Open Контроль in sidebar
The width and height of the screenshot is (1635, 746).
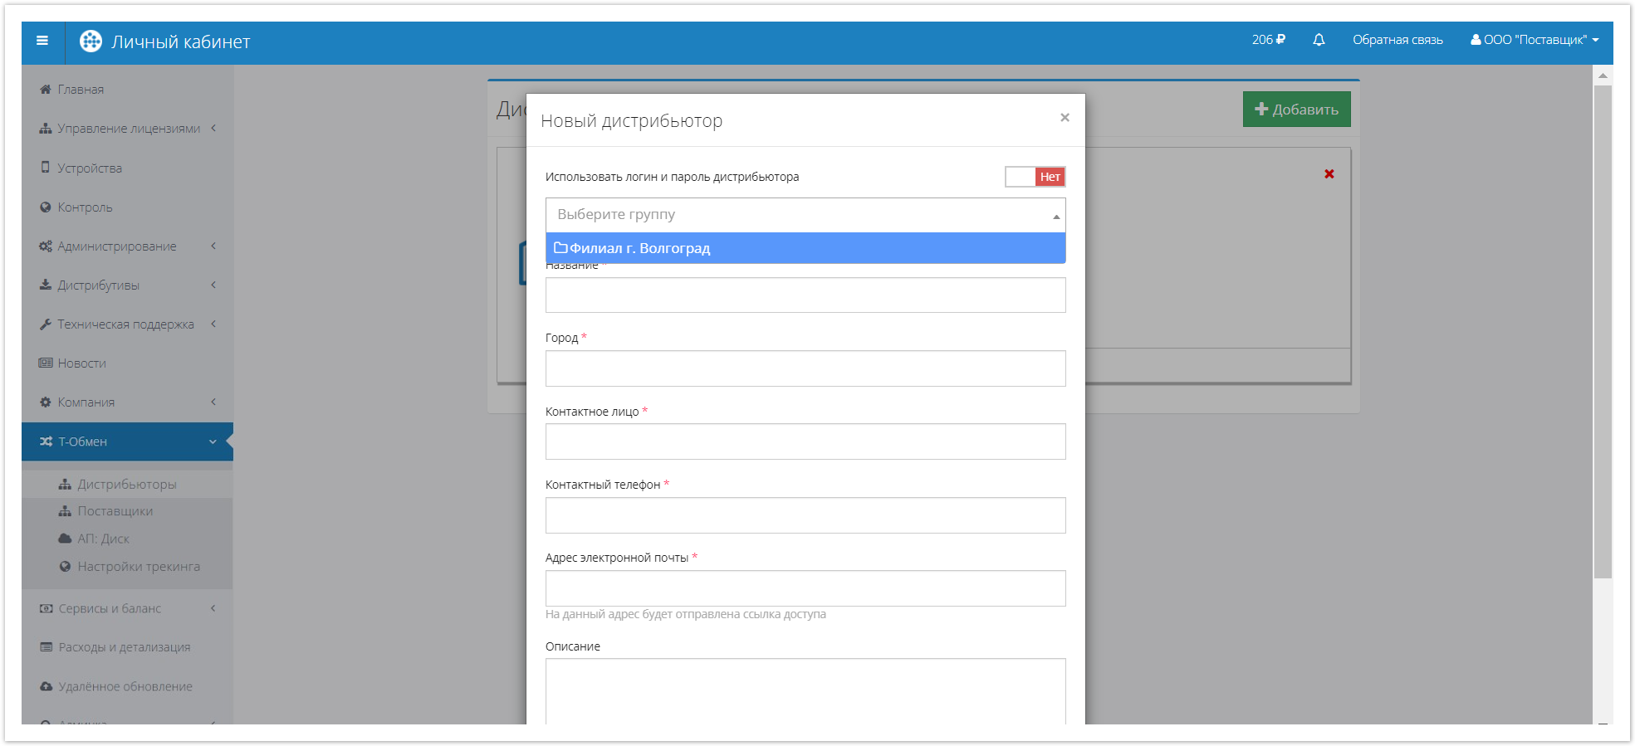85,207
